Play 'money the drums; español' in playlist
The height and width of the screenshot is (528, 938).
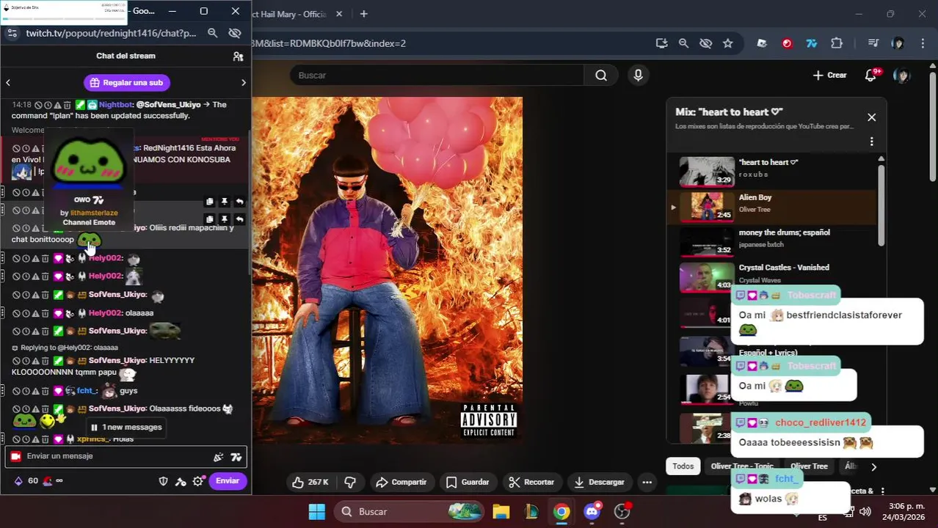point(772,241)
